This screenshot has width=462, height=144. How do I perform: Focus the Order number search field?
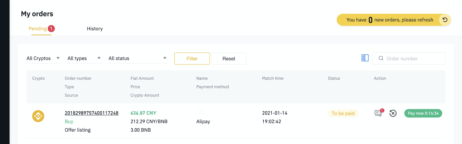click(x=409, y=58)
